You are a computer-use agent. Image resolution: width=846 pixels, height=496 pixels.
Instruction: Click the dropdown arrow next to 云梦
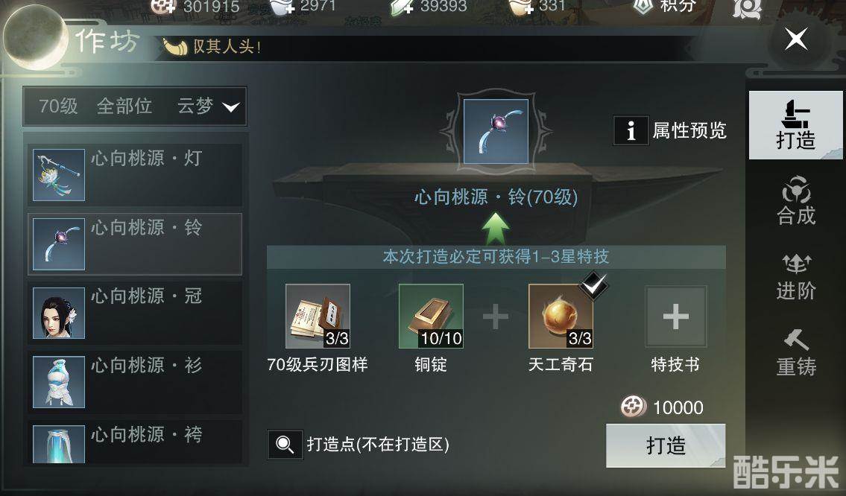point(230,106)
